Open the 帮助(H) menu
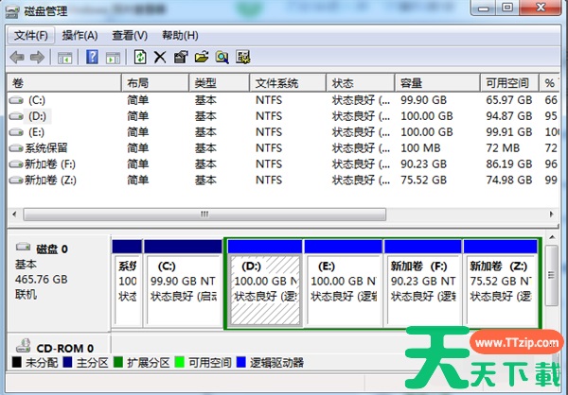Viewport: 568px width, 395px height. coord(179,35)
